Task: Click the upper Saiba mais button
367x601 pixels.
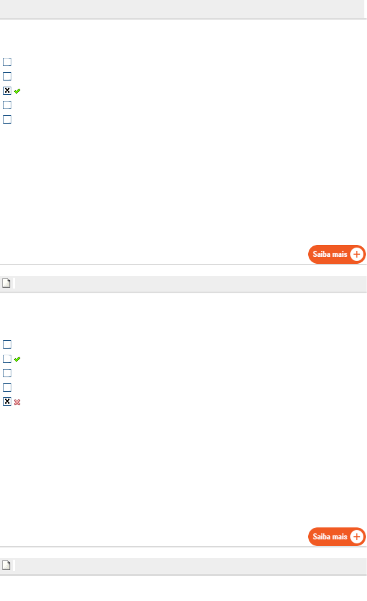Action: [337, 255]
